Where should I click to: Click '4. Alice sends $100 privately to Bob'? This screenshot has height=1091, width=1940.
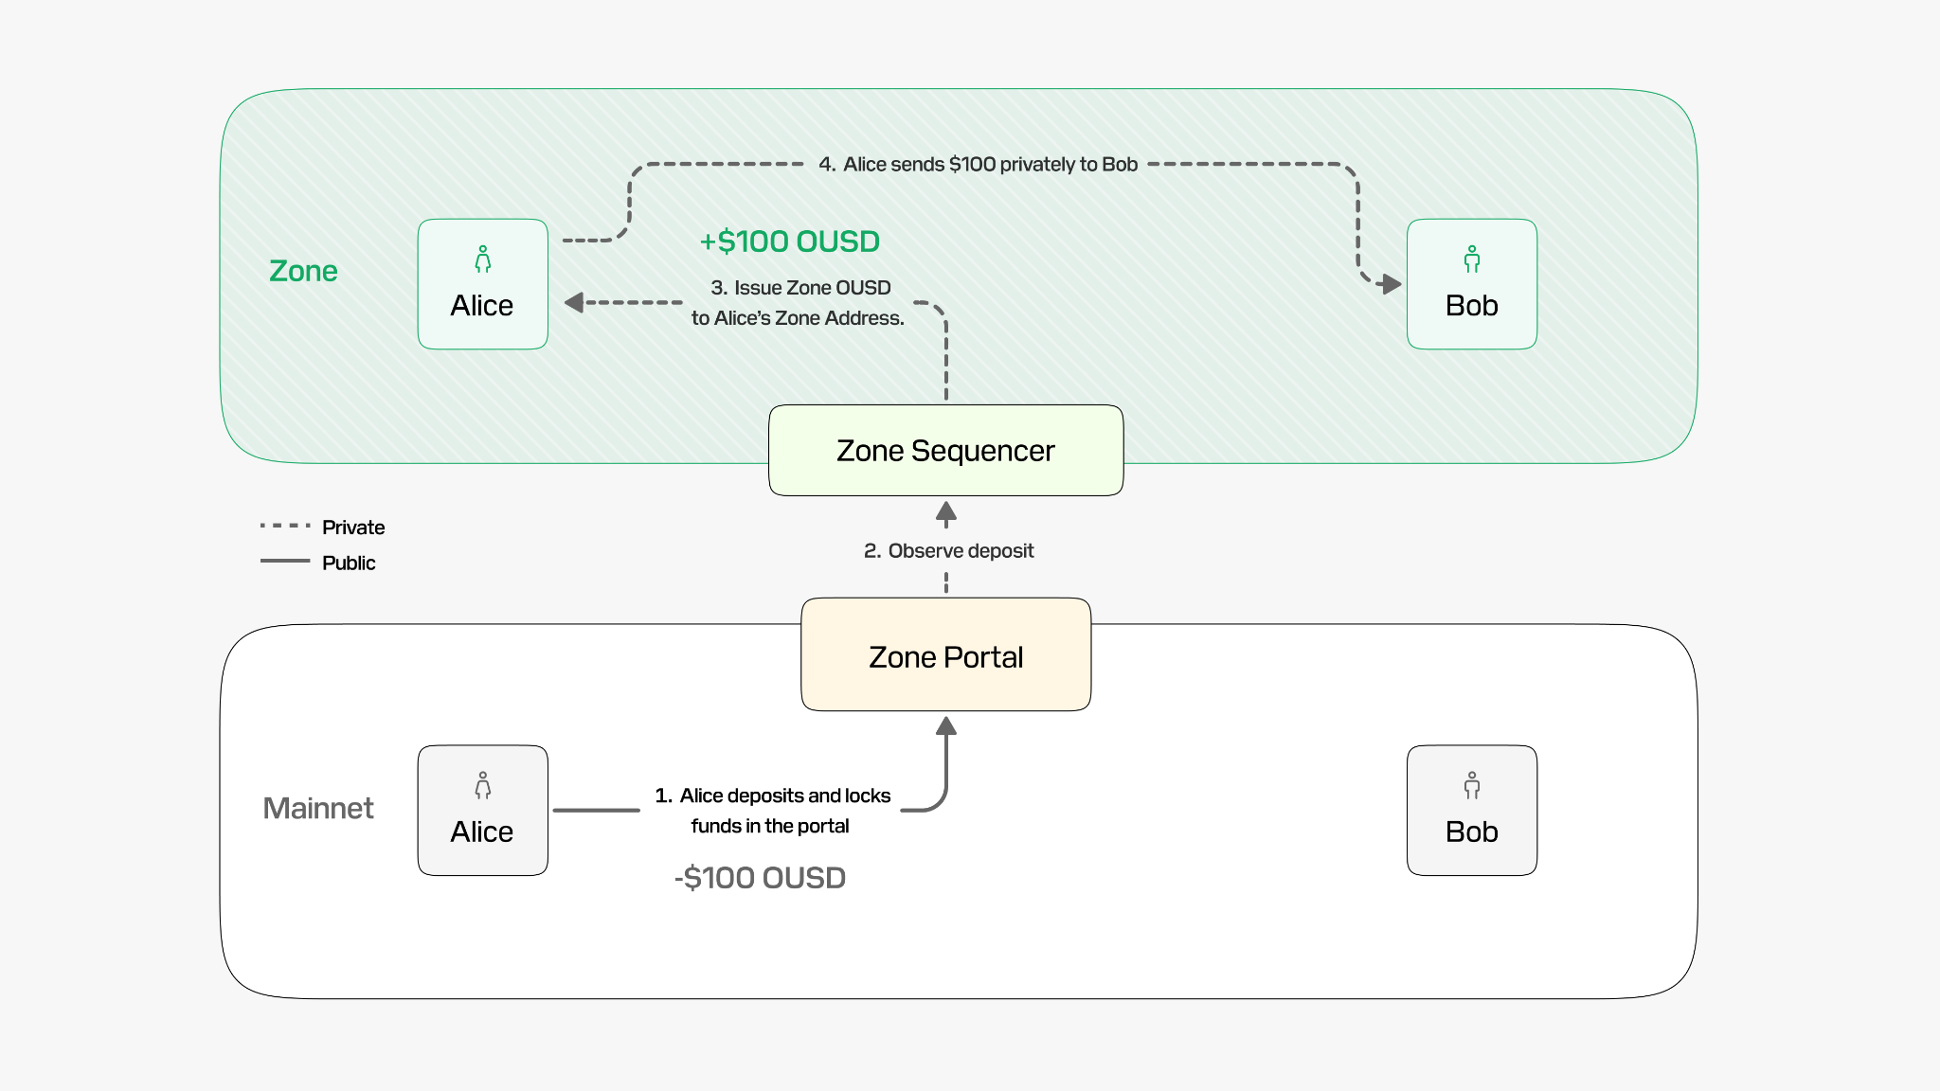coord(979,164)
